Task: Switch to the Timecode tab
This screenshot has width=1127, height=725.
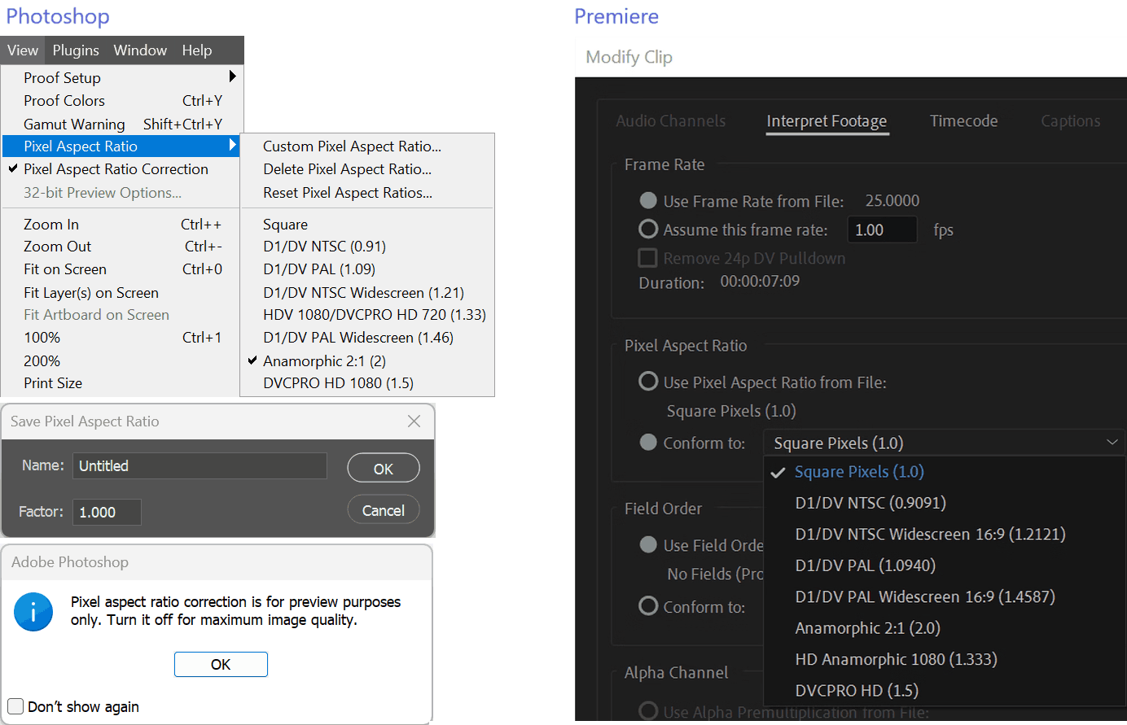Action: 963,121
